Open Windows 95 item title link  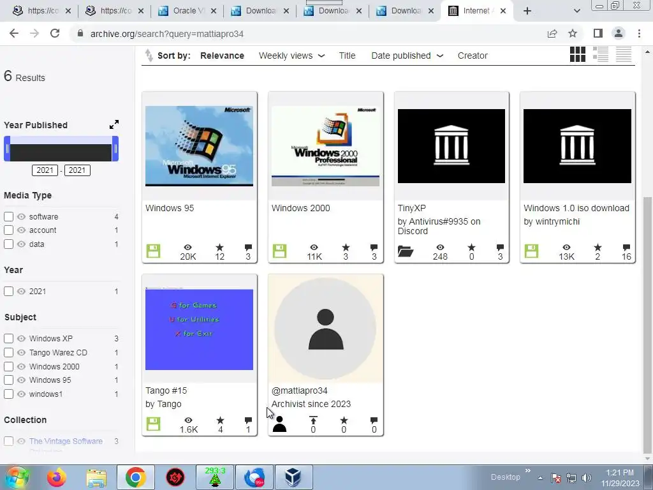click(170, 208)
